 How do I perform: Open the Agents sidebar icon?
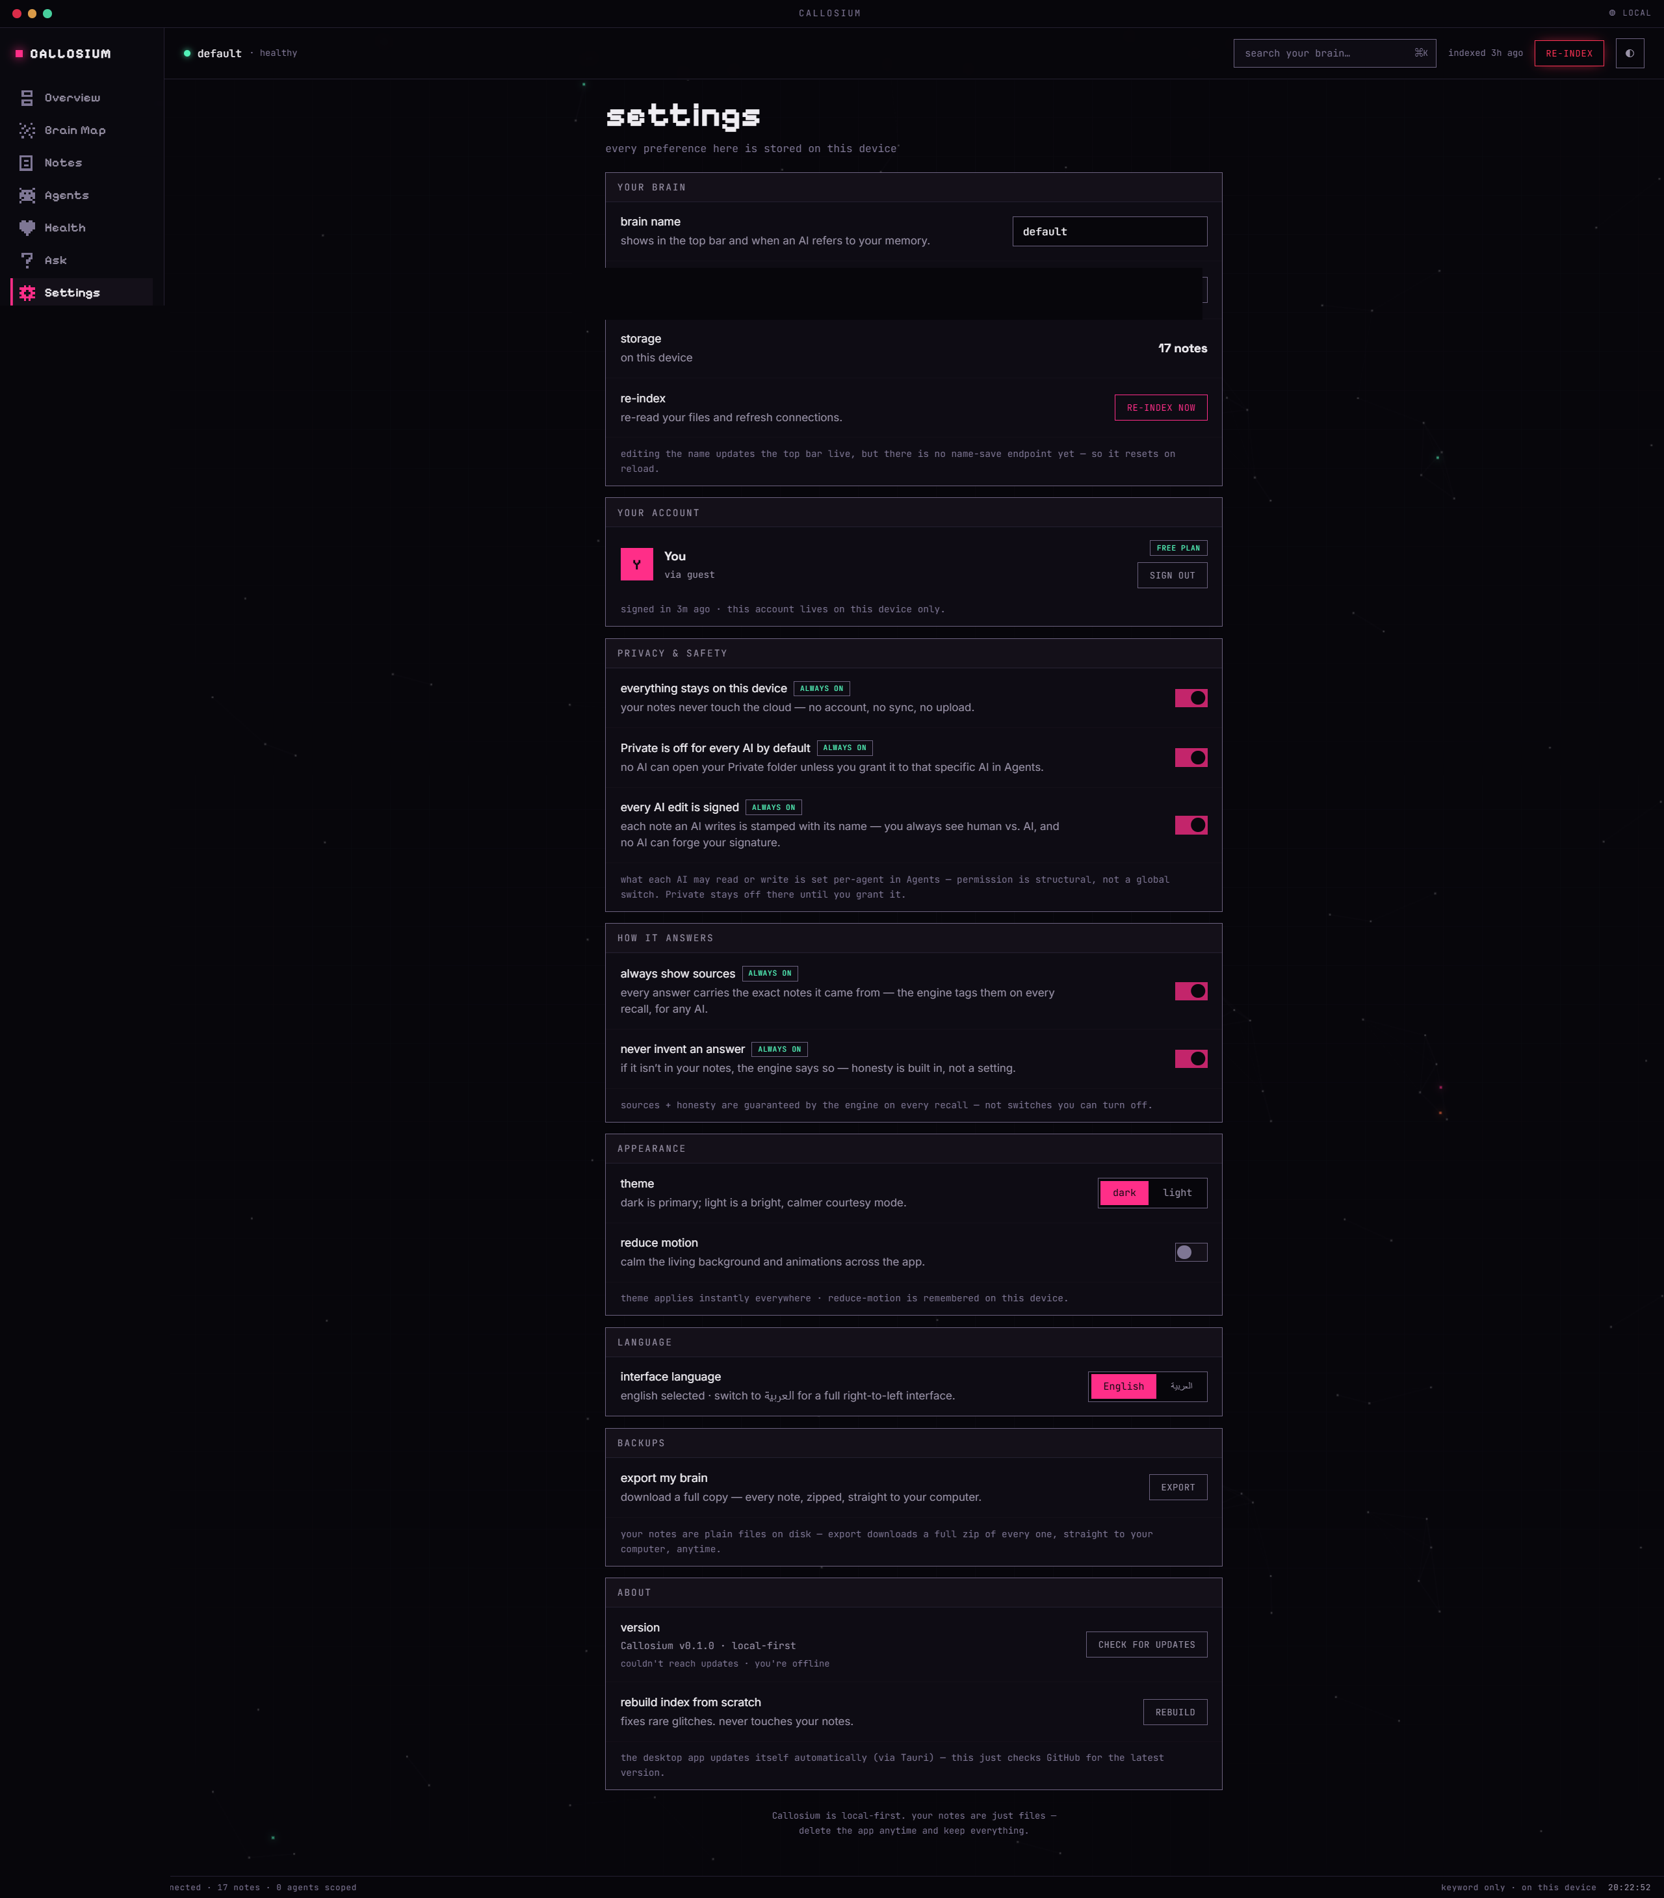coord(27,195)
